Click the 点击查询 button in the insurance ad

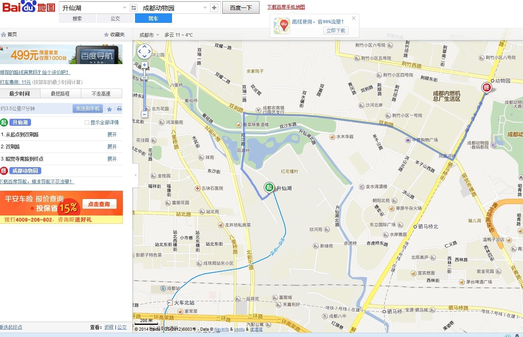99,204
